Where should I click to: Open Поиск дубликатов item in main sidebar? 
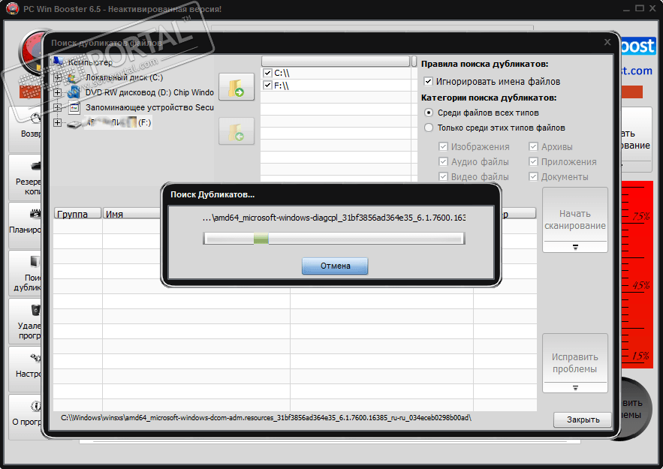coord(26,273)
